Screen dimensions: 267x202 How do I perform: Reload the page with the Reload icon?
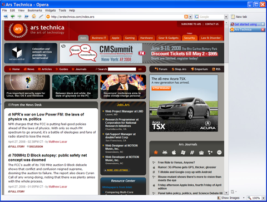pos(34,17)
